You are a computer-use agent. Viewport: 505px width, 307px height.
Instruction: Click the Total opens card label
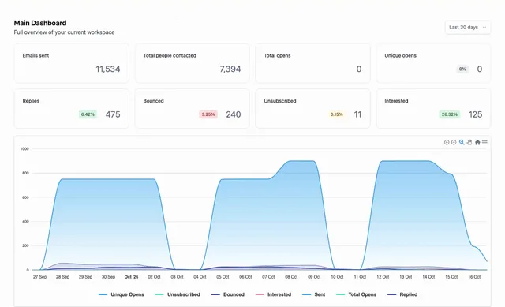(x=277, y=55)
